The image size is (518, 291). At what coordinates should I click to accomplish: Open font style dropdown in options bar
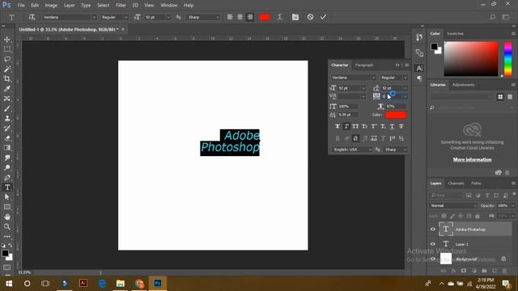tap(125, 17)
